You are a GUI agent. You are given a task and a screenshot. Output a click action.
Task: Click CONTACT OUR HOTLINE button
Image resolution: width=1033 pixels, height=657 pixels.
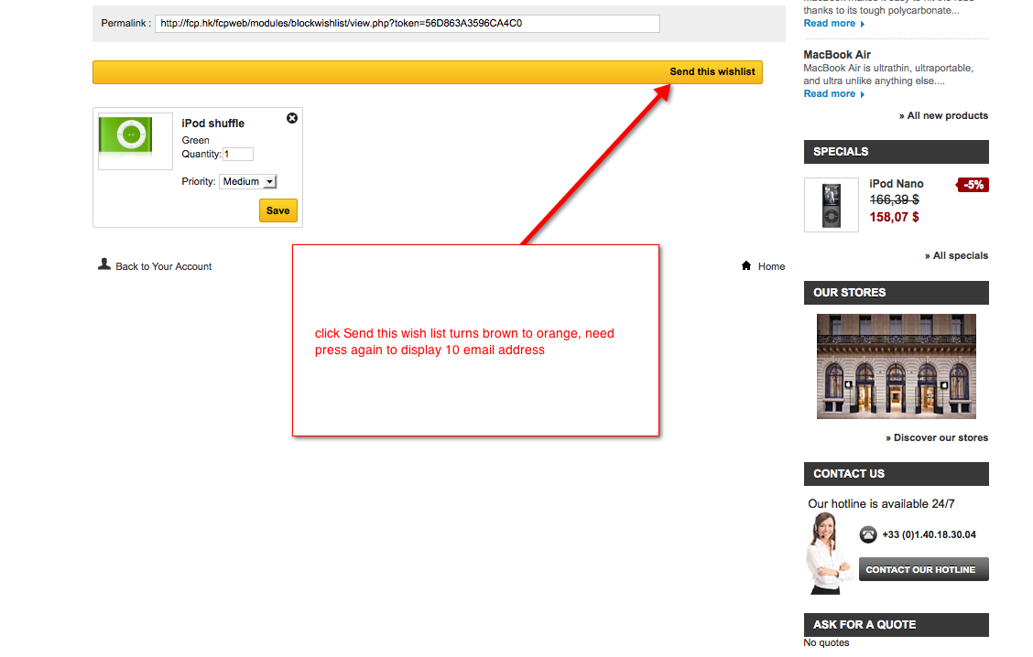tap(924, 569)
